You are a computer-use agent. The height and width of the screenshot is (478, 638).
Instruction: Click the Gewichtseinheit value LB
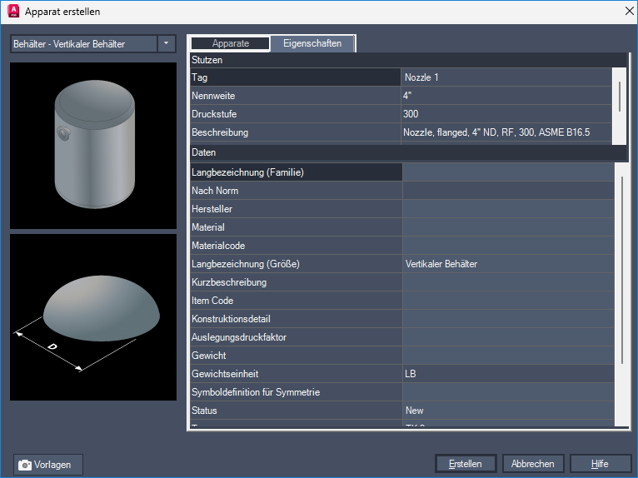click(x=508, y=373)
